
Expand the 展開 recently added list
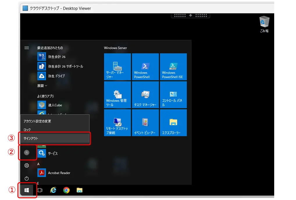click(42, 86)
